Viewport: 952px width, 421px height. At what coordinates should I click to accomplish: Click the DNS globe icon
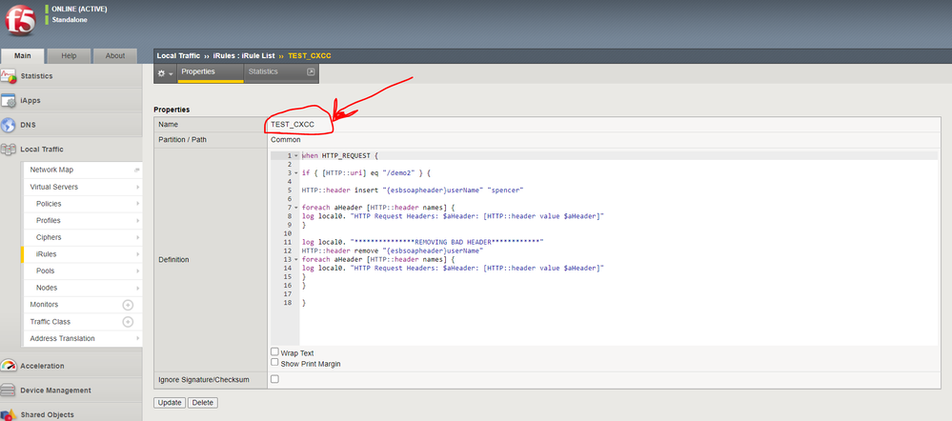(10, 125)
